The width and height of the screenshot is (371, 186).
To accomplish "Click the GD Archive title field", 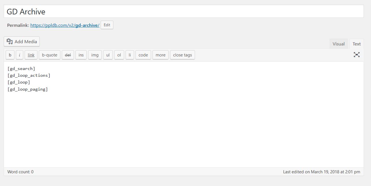I will pyautogui.click(x=184, y=12).
